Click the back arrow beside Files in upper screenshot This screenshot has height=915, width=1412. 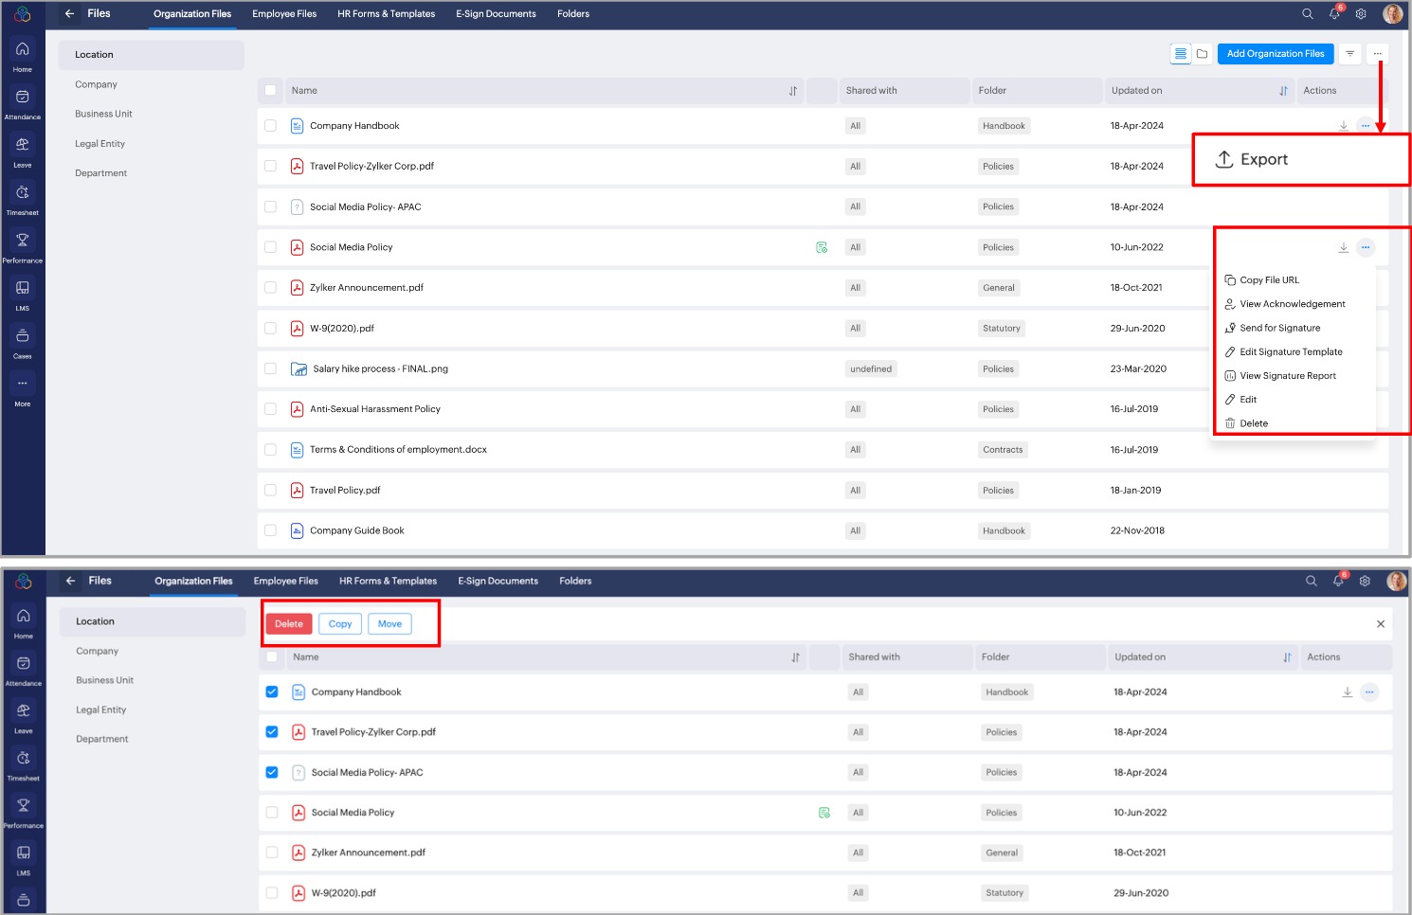pos(69,13)
